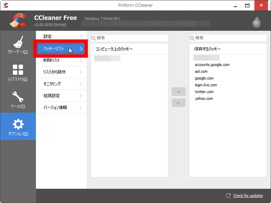
Task: Select the クッキーリスト menu item
Action: [x=60, y=49]
